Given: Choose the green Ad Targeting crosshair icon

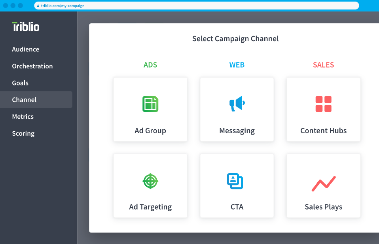Looking at the screenshot, I should 150,181.
